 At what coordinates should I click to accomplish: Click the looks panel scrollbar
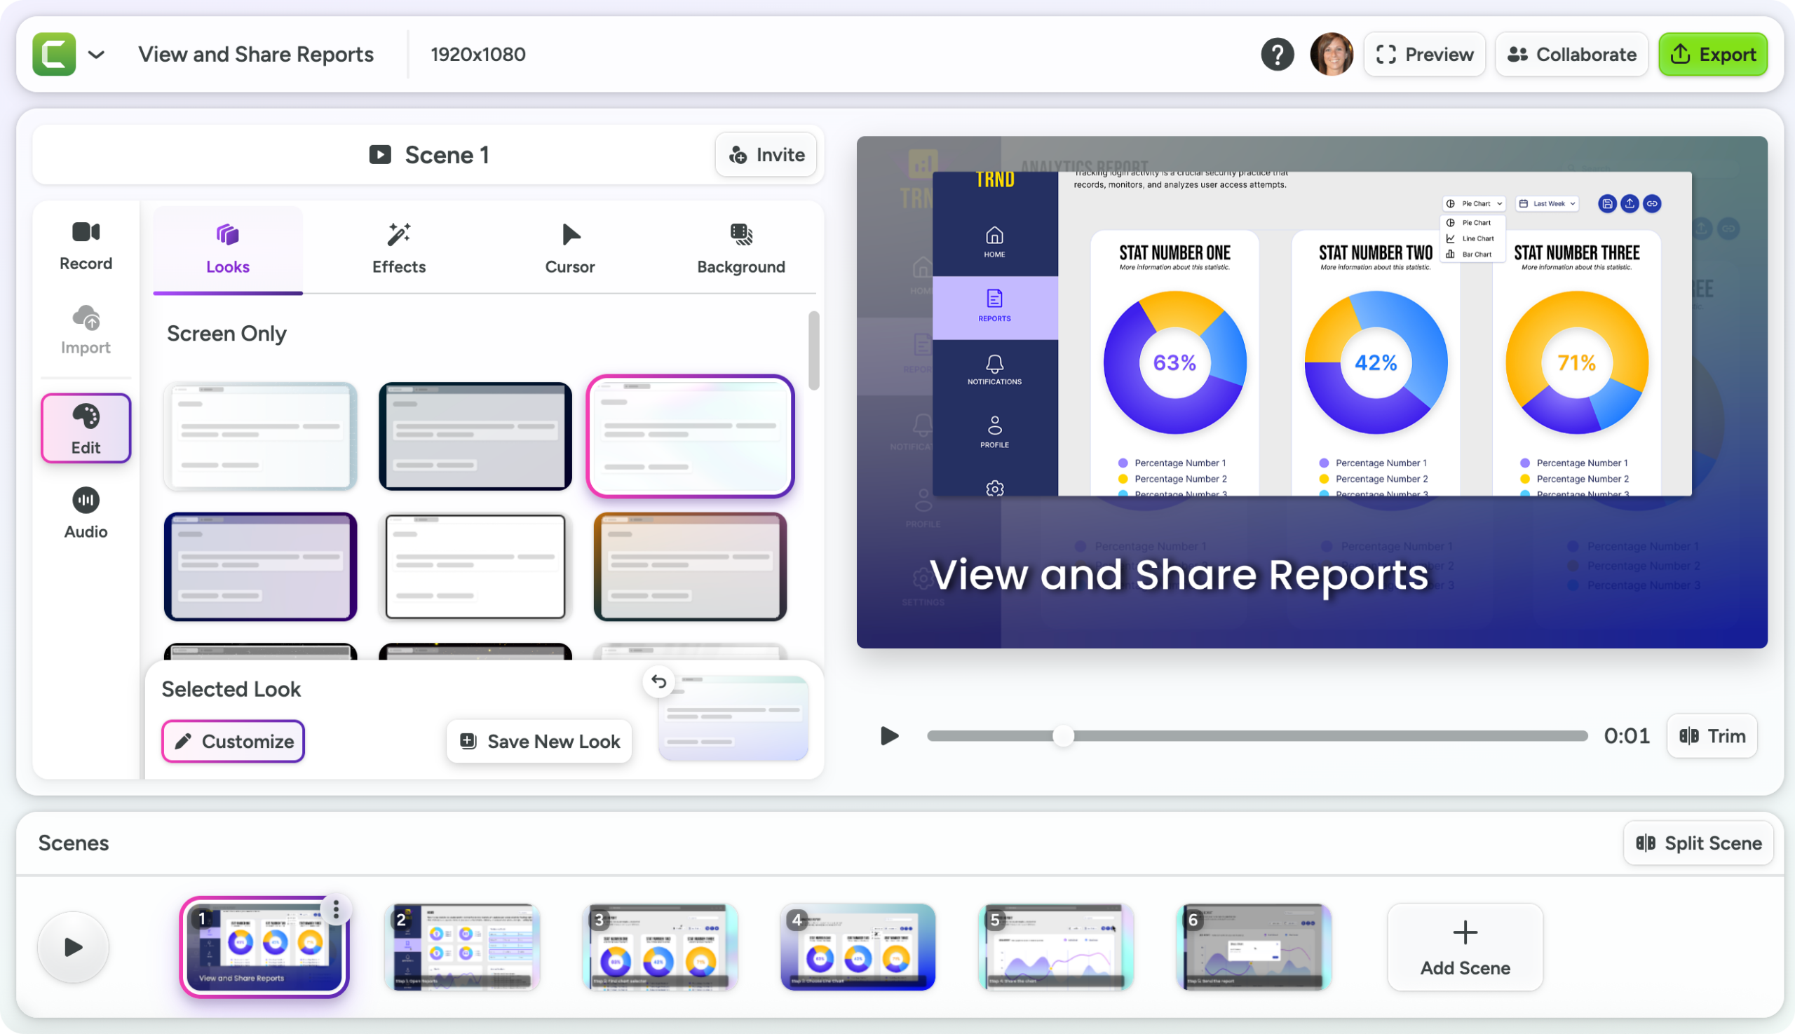(813, 350)
